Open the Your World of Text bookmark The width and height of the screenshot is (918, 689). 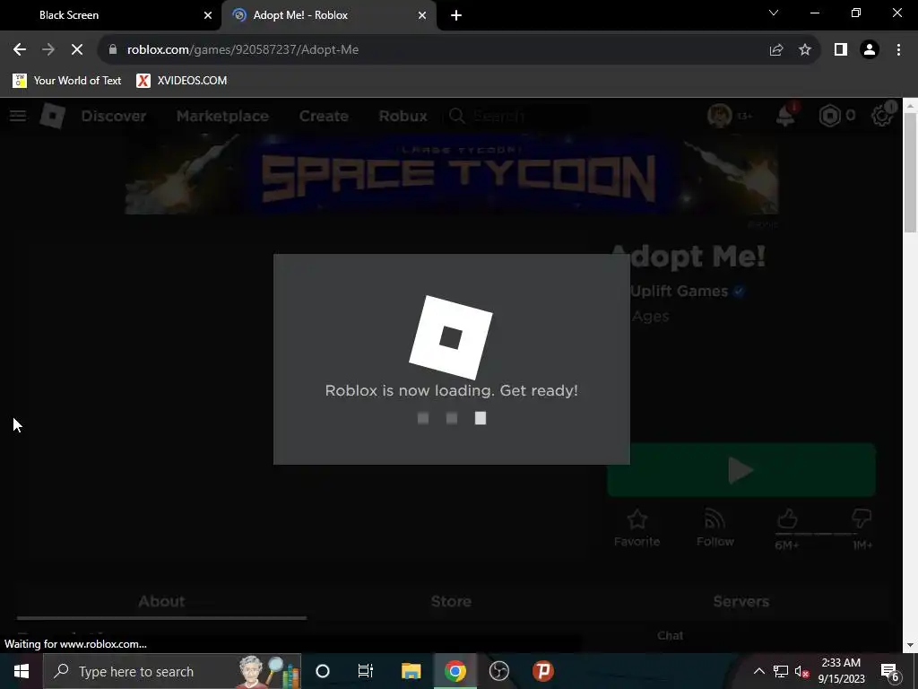[x=67, y=80]
